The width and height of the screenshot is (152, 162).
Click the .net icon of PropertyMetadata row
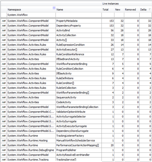tap(4, 21)
